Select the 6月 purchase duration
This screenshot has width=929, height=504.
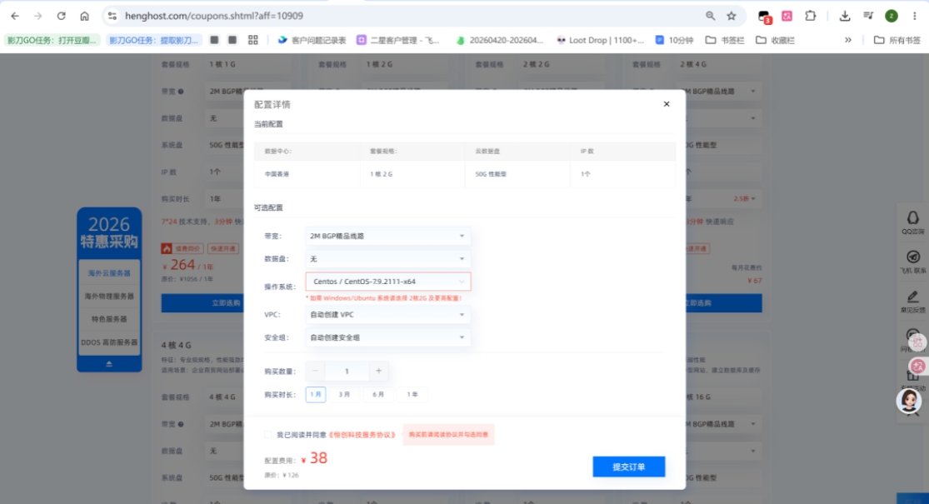[378, 394]
